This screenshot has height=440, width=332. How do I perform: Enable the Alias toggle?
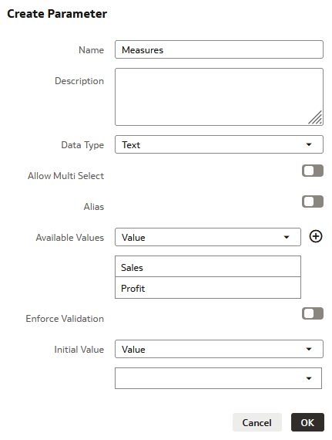(313, 201)
